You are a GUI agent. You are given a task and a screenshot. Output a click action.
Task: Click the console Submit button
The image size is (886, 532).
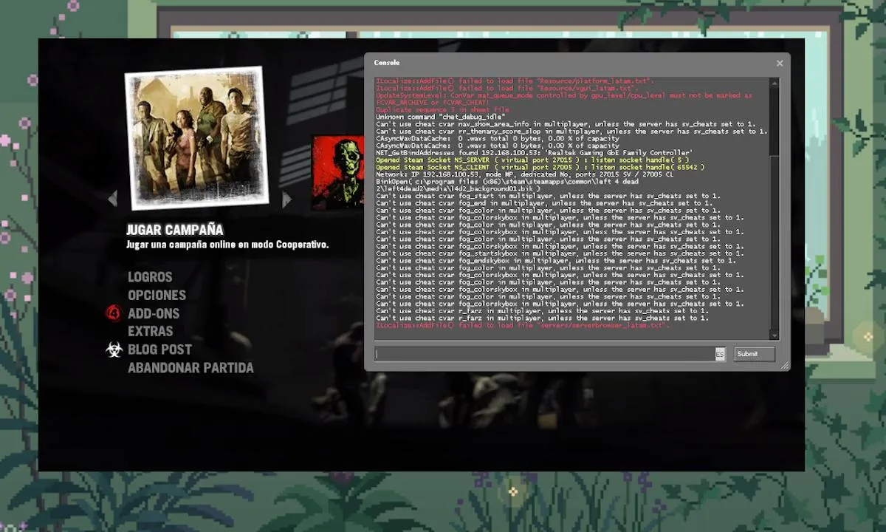pyautogui.click(x=754, y=354)
